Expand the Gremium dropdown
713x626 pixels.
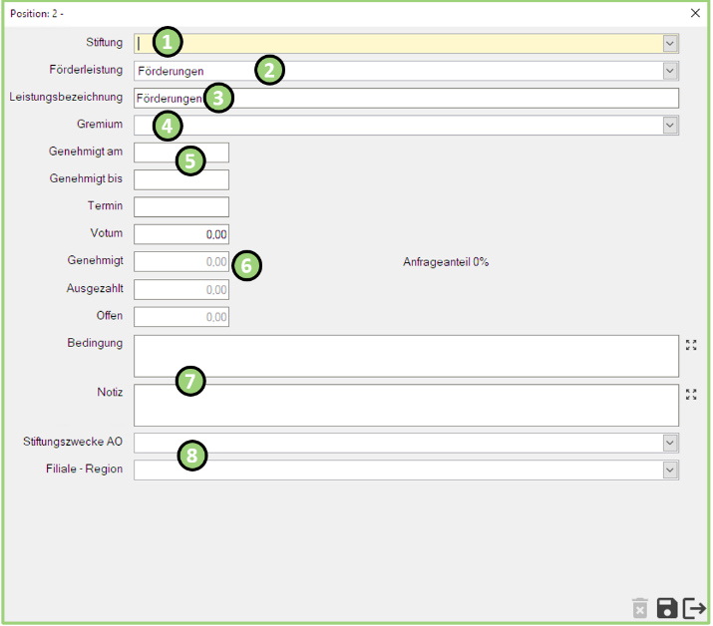670,125
